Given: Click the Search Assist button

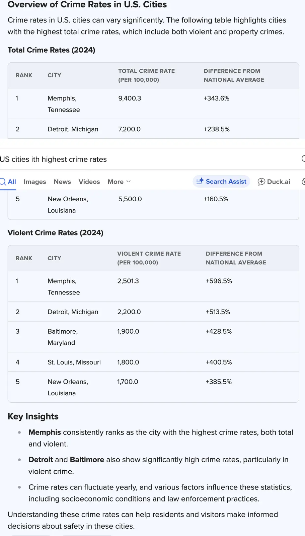Looking at the screenshot, I should (x=221, y=182).
